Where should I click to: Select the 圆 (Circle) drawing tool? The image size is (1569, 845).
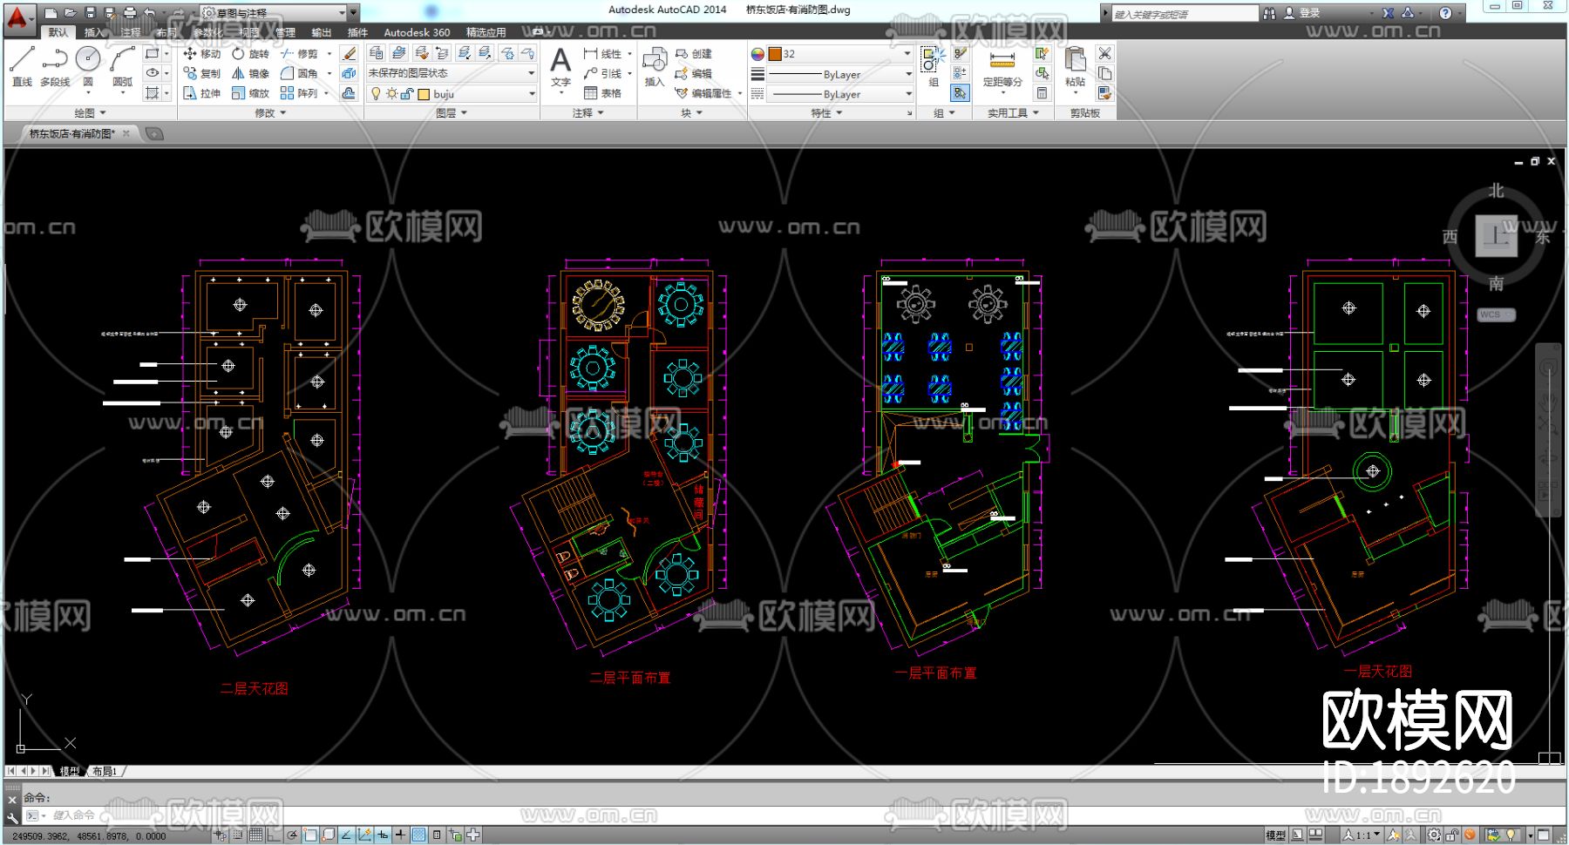pyautogui.click(x=88, y=66)
